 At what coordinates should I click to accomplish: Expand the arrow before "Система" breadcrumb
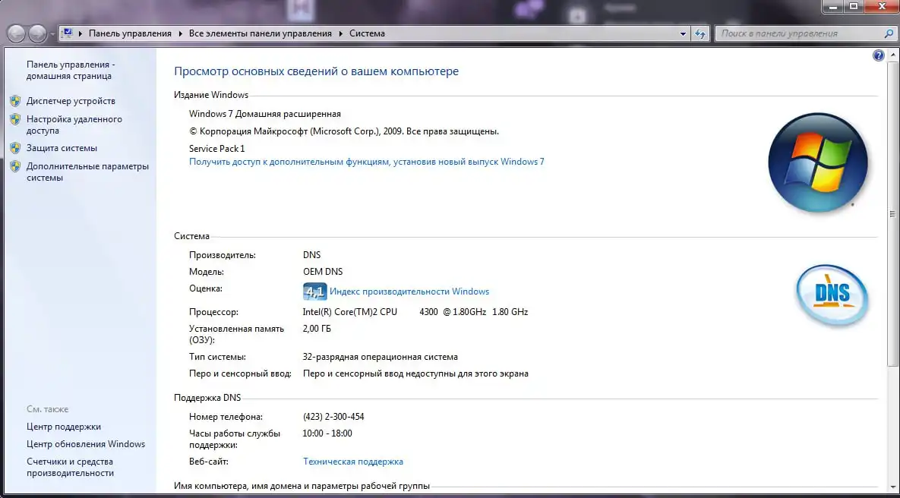coord(341,33)
